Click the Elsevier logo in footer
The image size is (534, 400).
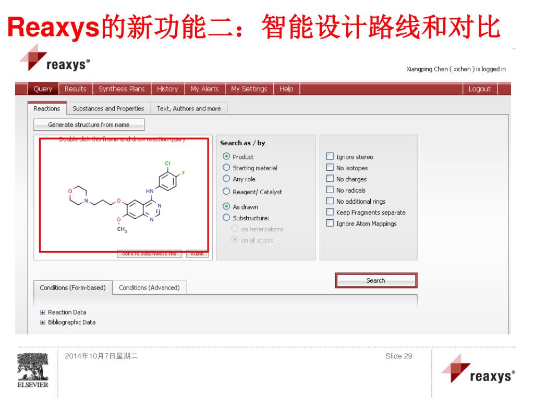pos(33,370)
